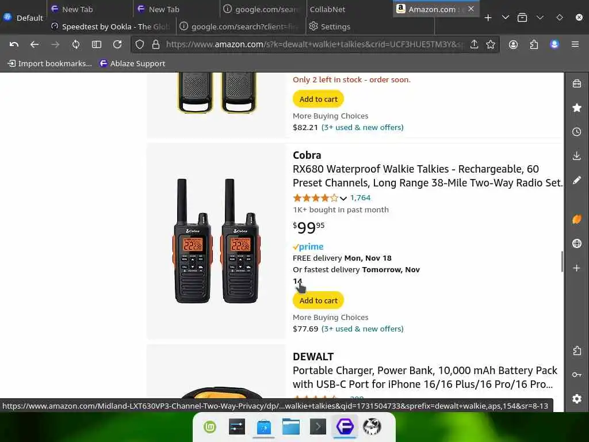Open sidebar bookmarks star panel

point(576,108)
